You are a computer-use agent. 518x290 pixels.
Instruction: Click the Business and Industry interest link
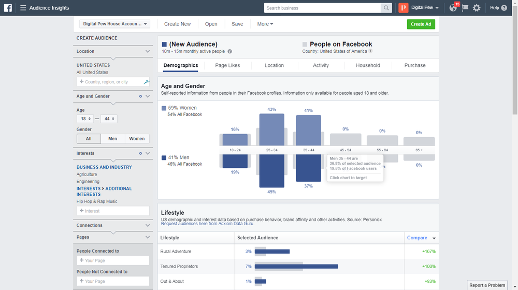click(104, 167)
